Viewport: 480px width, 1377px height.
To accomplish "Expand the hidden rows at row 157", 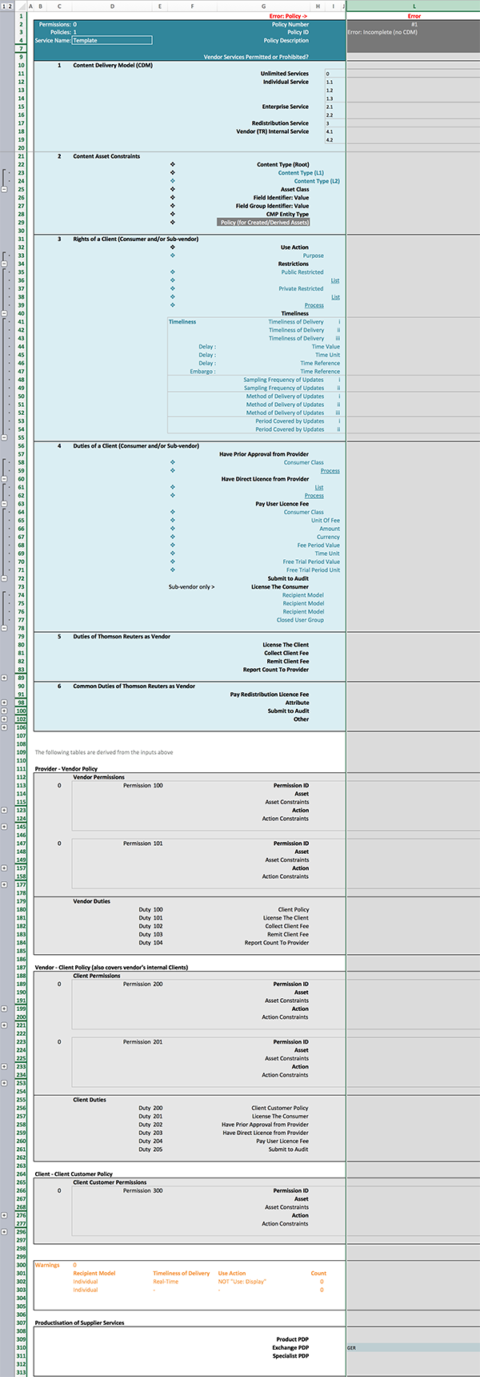I will 5,868.
